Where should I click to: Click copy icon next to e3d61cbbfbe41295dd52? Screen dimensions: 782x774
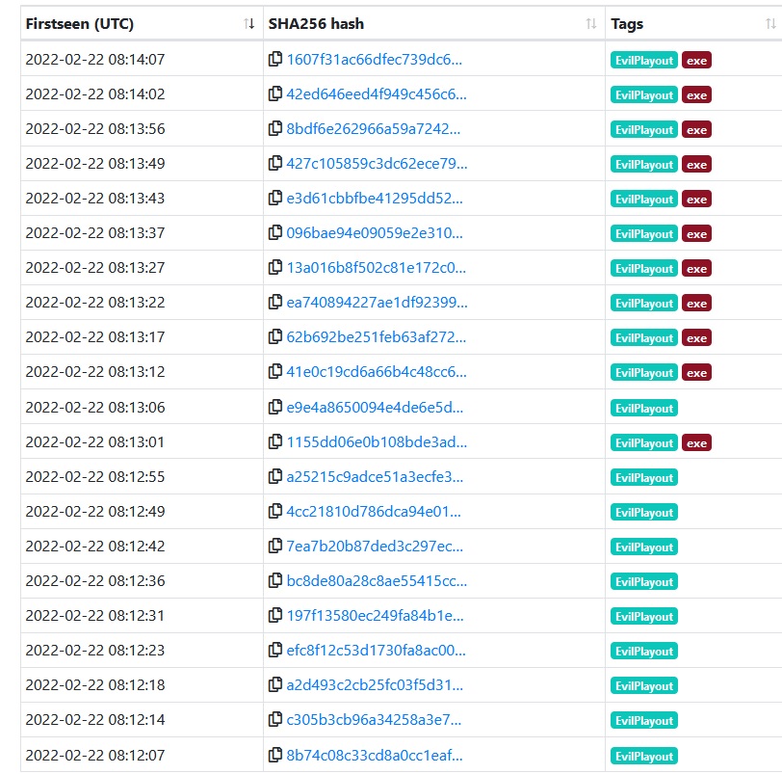[x=274, y=198]
